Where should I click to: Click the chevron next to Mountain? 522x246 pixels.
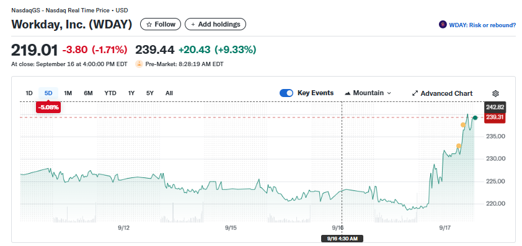(389, 93)
